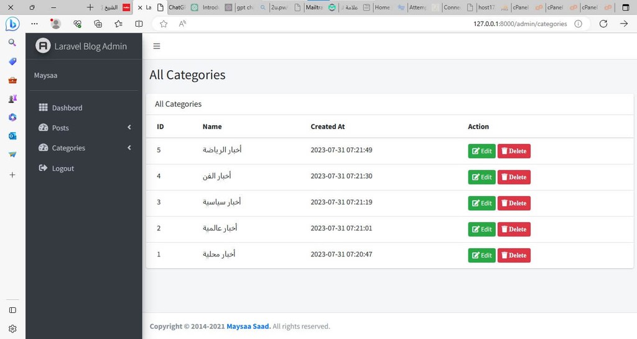Open a new browser tab
The image size is (637, 339).
click(90, 7)
